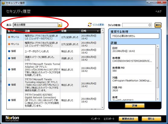Select blue 情報 icon for Intel(R) 82578DC row
The height and width of the screenshot is (124, 168).
tap(9, 100)
